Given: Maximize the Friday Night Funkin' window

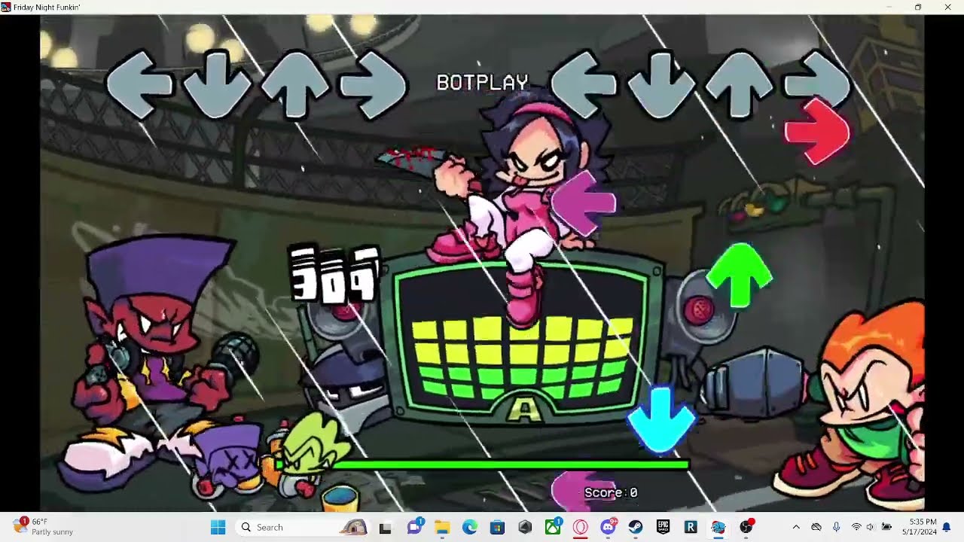Looking at the screenshot, I should coord(918,7).
